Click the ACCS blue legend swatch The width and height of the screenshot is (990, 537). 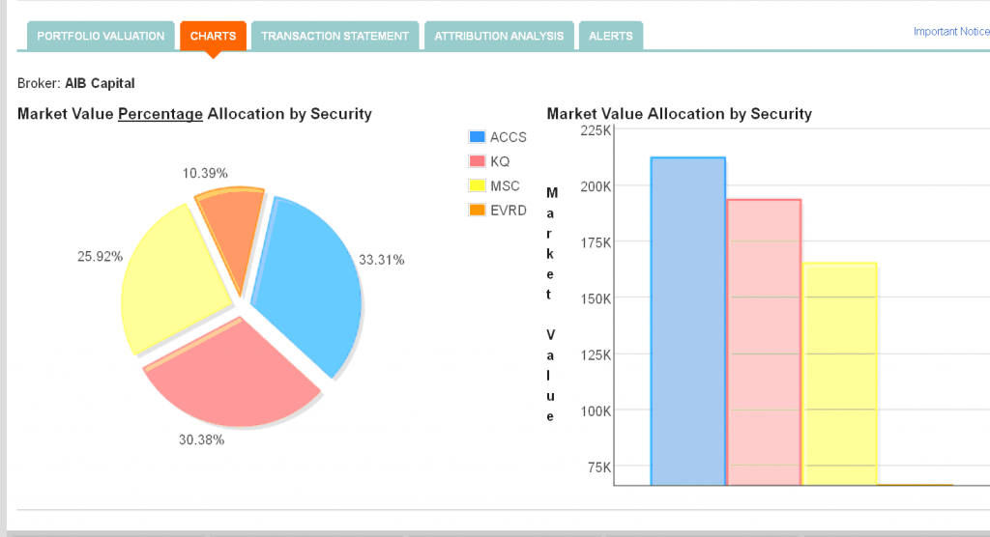[x=478, y=136]
